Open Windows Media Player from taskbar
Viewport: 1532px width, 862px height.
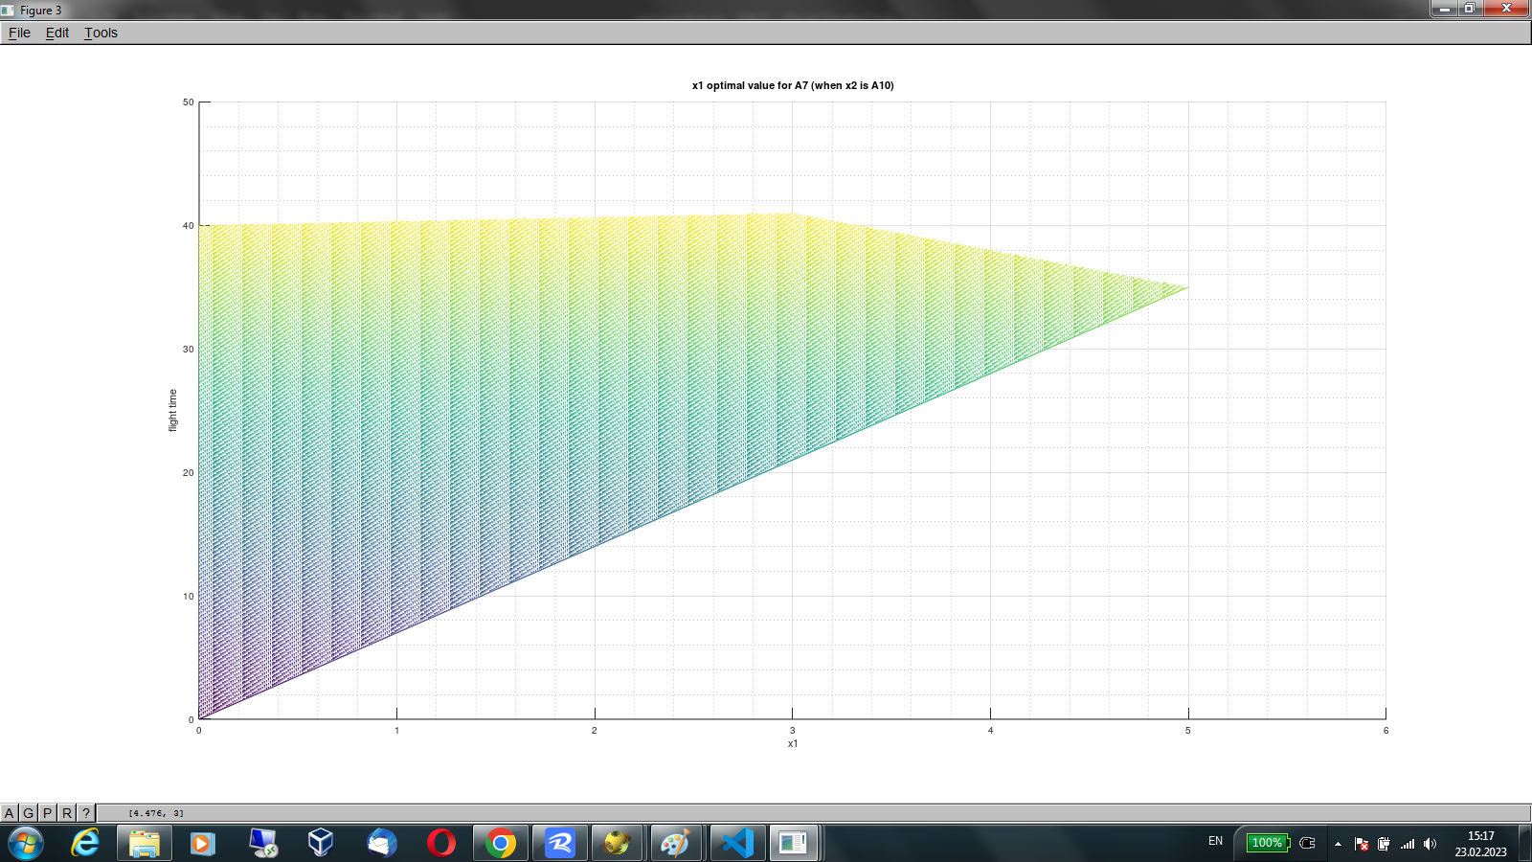coord(202,844)
